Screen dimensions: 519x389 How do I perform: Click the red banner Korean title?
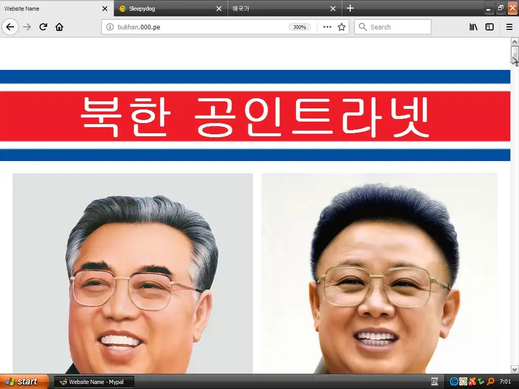255,116
